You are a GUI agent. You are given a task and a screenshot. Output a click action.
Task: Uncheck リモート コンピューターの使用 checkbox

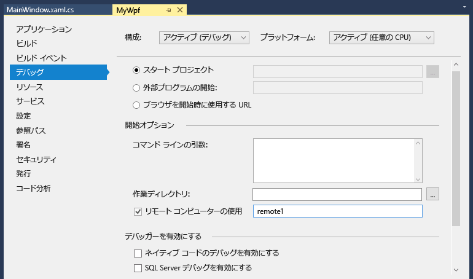138,212
